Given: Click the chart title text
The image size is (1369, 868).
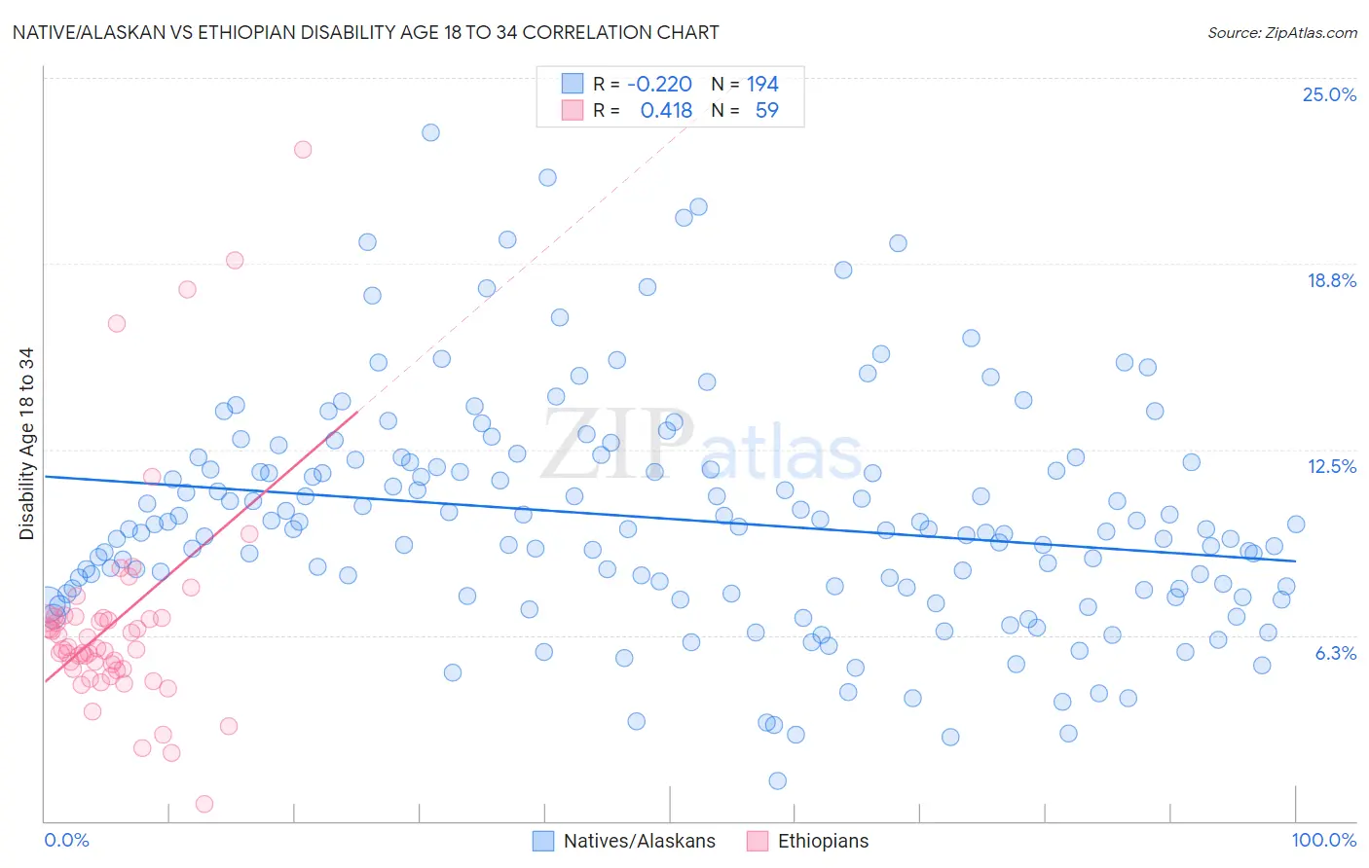Looking at the screenshot, I should click(x=366, y=32).
